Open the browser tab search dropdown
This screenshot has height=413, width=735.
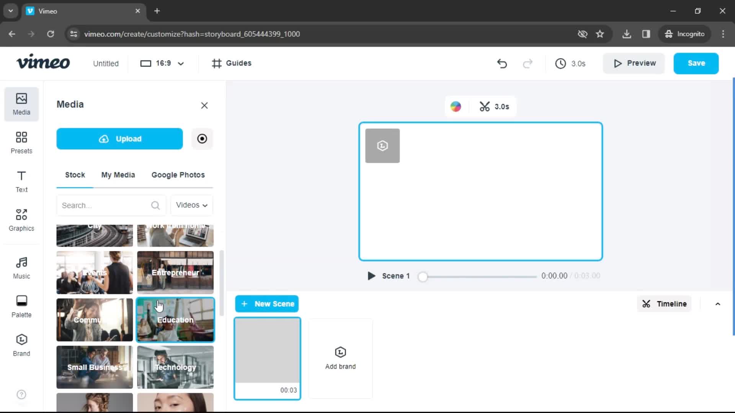tap(11, 11)
